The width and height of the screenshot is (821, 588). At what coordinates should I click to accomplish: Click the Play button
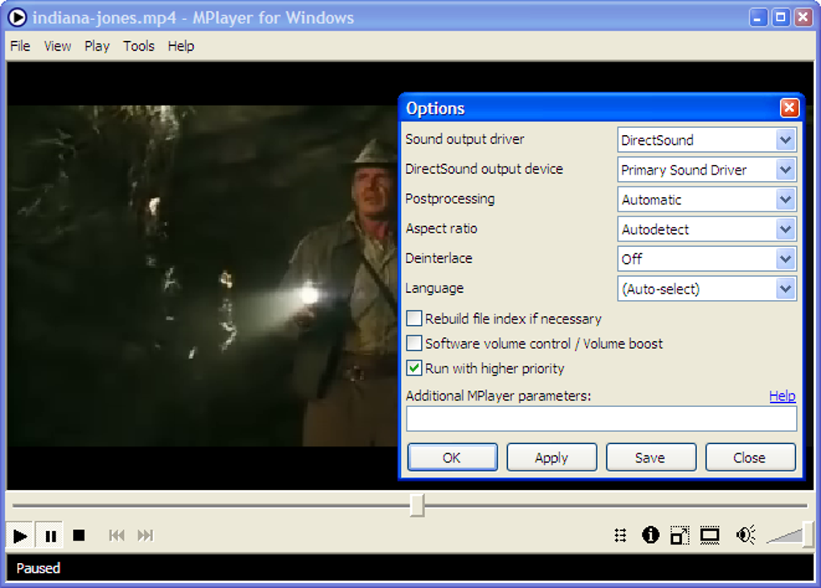(x=20, y=536)
